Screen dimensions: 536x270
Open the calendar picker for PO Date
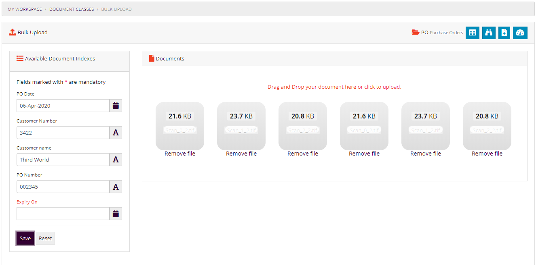click(116, 105)
